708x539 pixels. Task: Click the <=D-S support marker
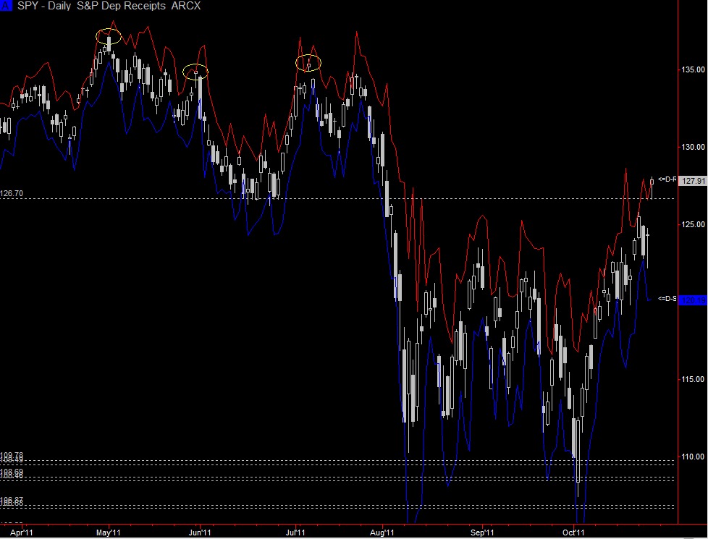[667, 298]
